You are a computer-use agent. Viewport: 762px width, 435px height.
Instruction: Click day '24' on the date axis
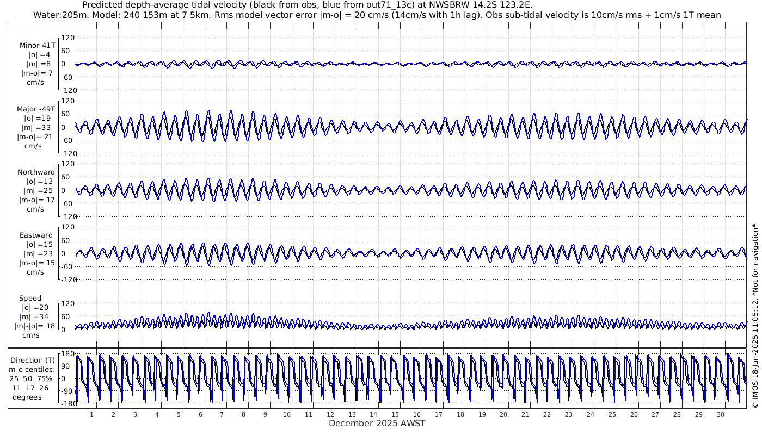point(591,414)
